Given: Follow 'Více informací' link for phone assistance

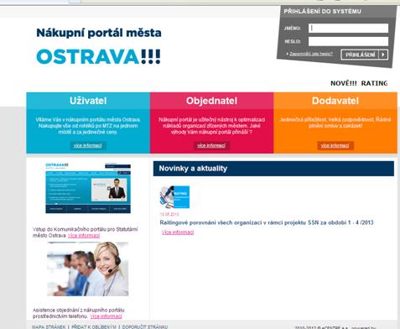Looking at the screenshot, I should click(x=106, y=316).
